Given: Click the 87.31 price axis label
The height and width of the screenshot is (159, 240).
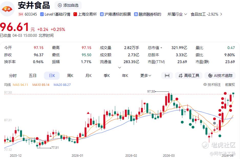Looking at the screenshot, I should 8,120.
